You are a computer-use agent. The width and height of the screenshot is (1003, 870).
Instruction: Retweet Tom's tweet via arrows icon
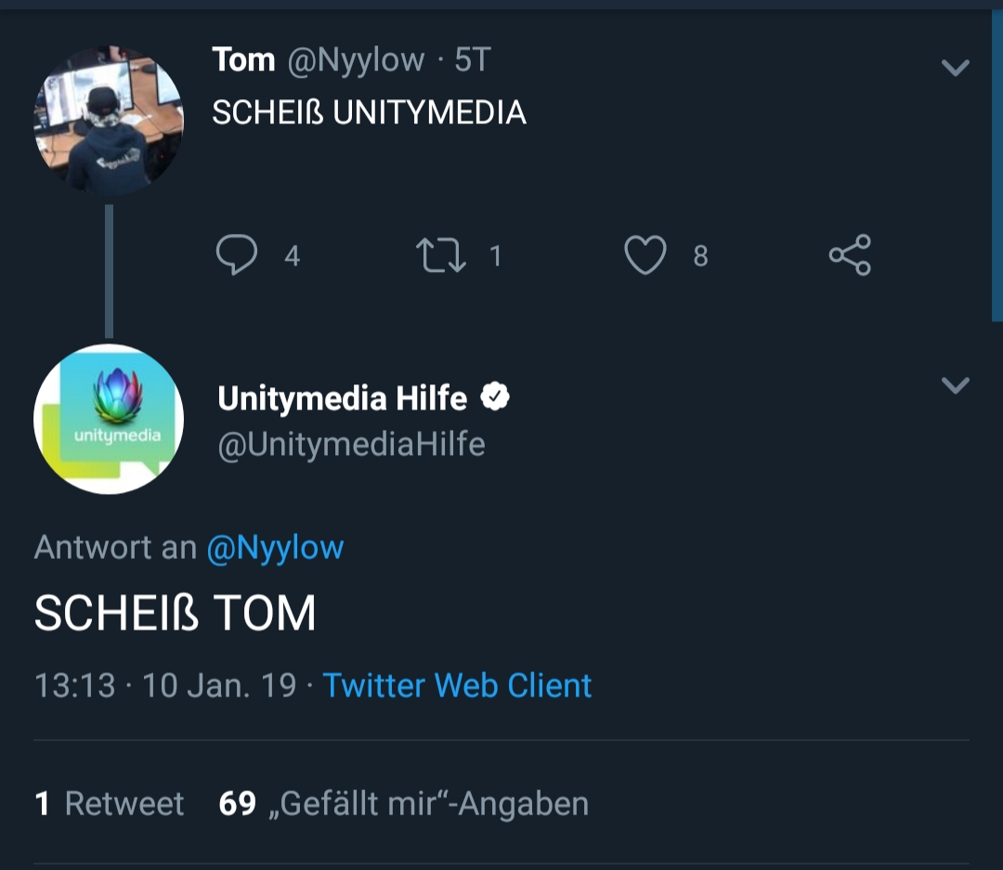tap(440, 255)
